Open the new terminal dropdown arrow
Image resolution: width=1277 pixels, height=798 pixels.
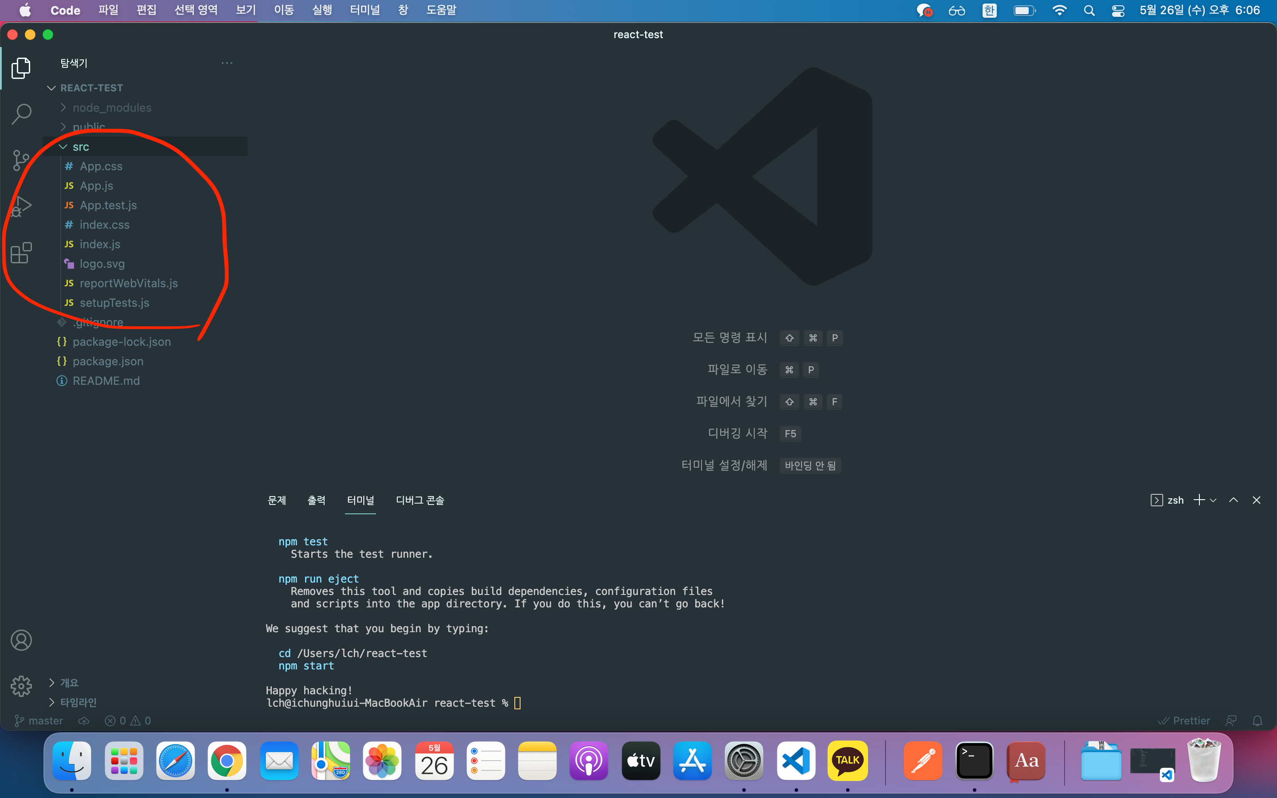(1213, 501)
